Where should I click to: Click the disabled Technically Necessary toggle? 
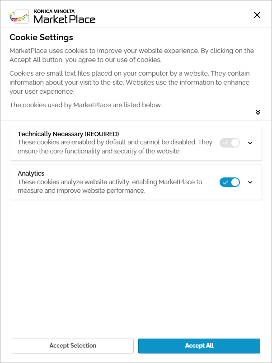tap(230, 143)
